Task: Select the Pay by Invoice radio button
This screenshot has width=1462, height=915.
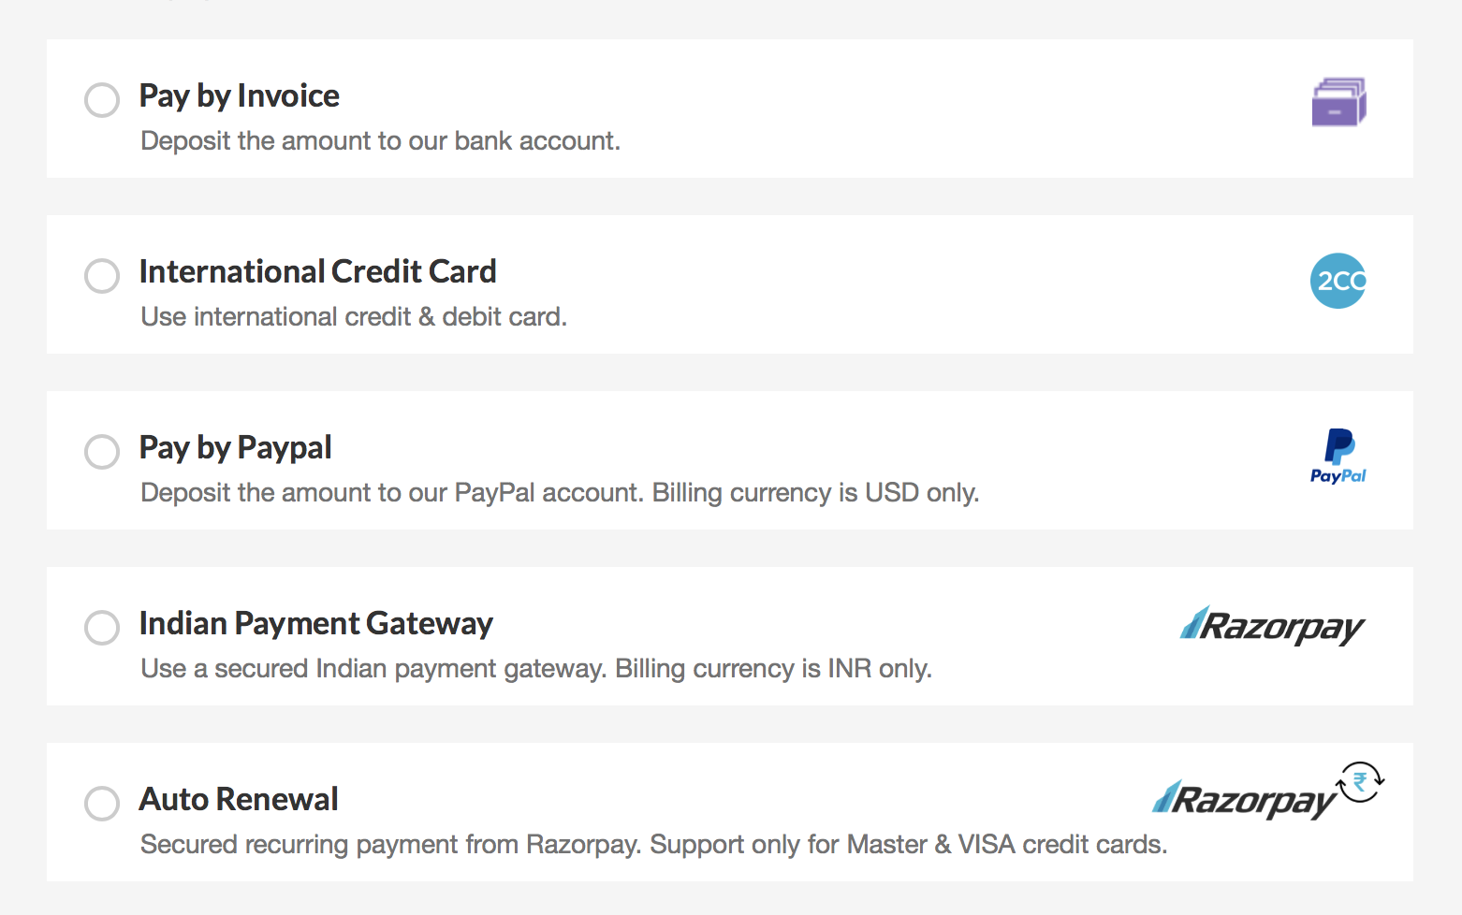Action: point(102,100)
